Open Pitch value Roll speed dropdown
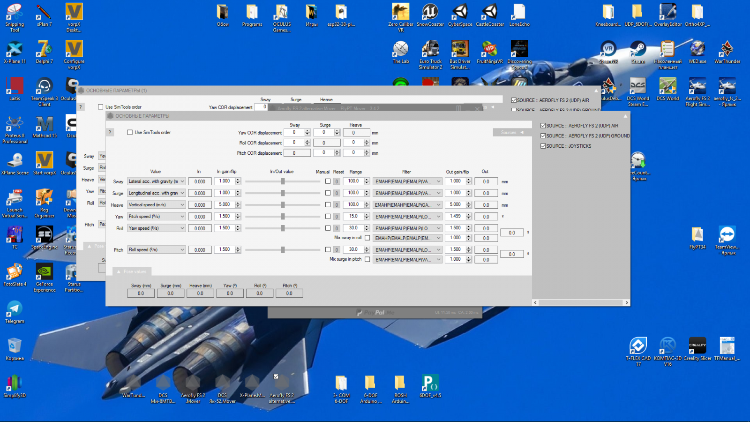 tap(157, 250)
